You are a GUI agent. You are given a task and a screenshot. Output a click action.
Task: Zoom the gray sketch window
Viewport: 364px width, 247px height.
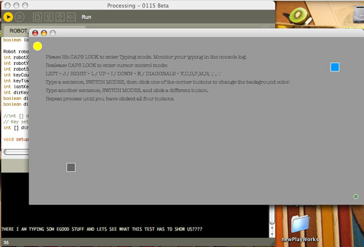53,33
